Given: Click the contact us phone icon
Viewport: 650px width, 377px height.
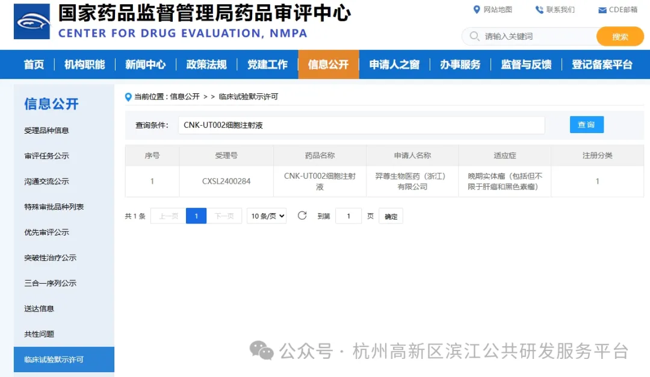Looking at the screenshot, I should [x=539, y=10].
